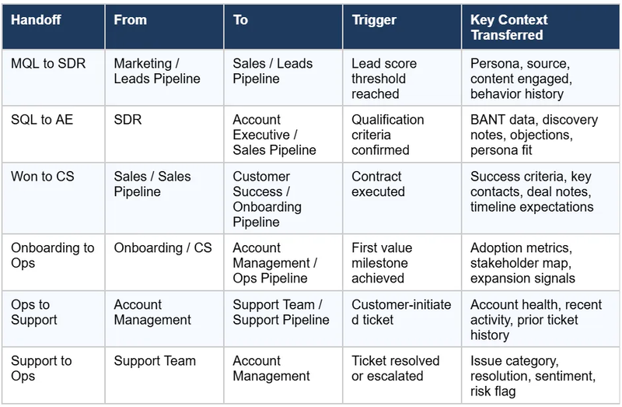This screenshot has height=407, width=622.
Task: Select the Key Context Transferred header
Action: coord(508,27)
